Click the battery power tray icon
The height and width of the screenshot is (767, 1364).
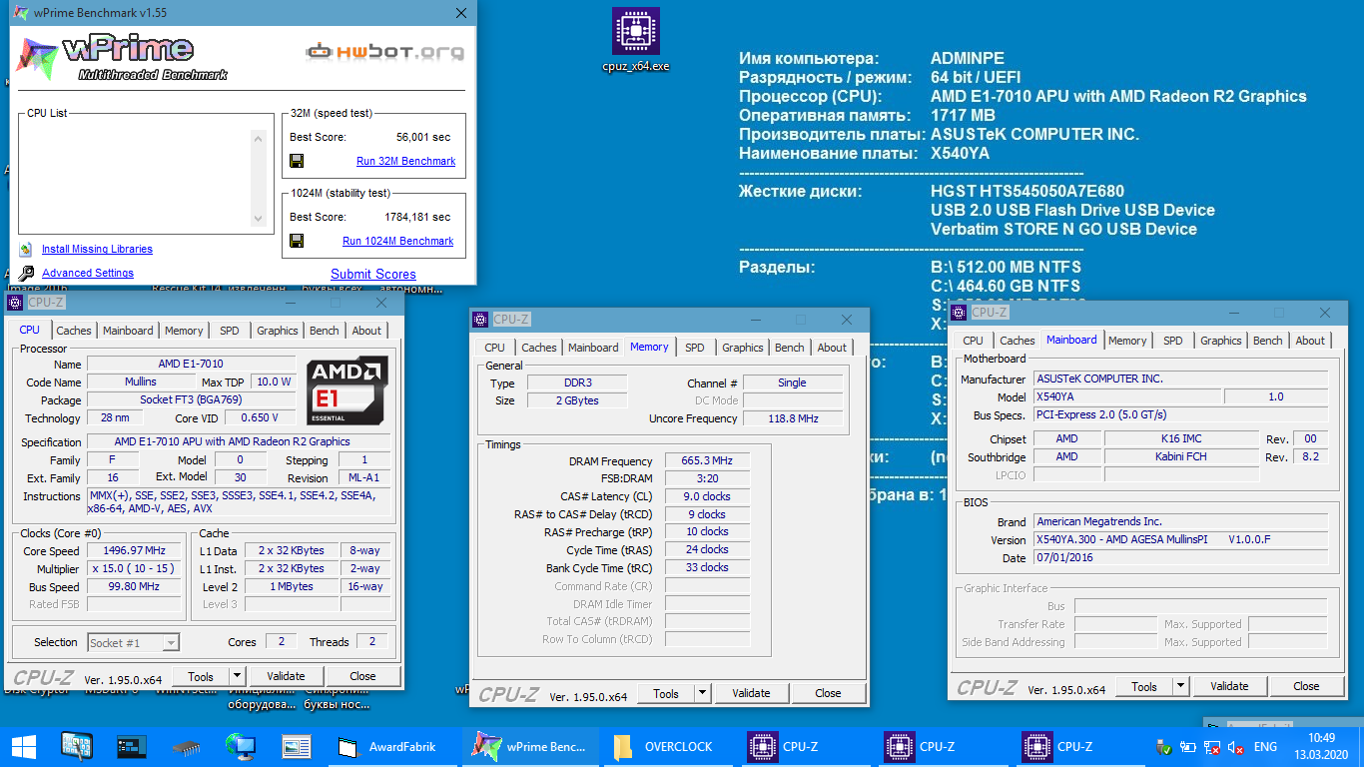1187,746
